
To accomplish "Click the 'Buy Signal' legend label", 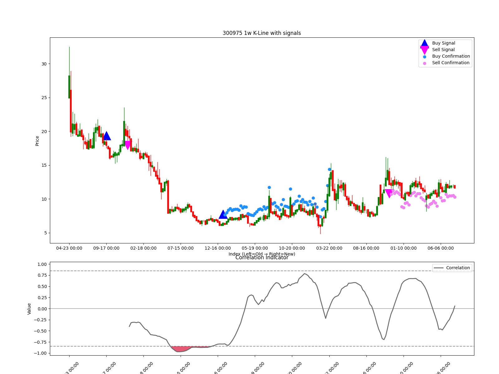I will coord(443,43).
